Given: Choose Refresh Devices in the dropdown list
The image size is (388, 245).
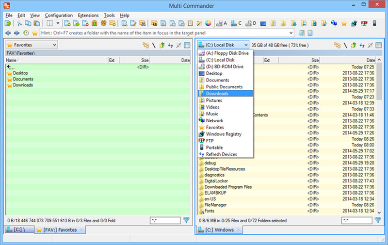Looking at the screenshot, I should coord(226,154).
